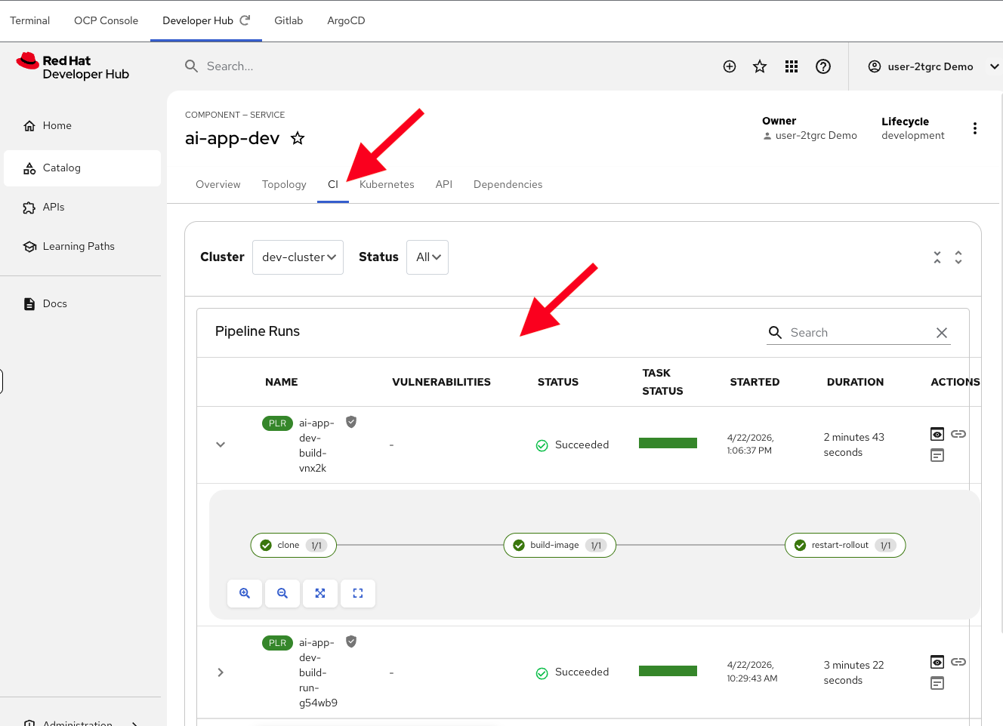Collapse the ai-app-dev-build-vnx2k pipeline row
The height and width of the screenshot is (726, 1003).
pyautogui.click(x=221, y=445)
